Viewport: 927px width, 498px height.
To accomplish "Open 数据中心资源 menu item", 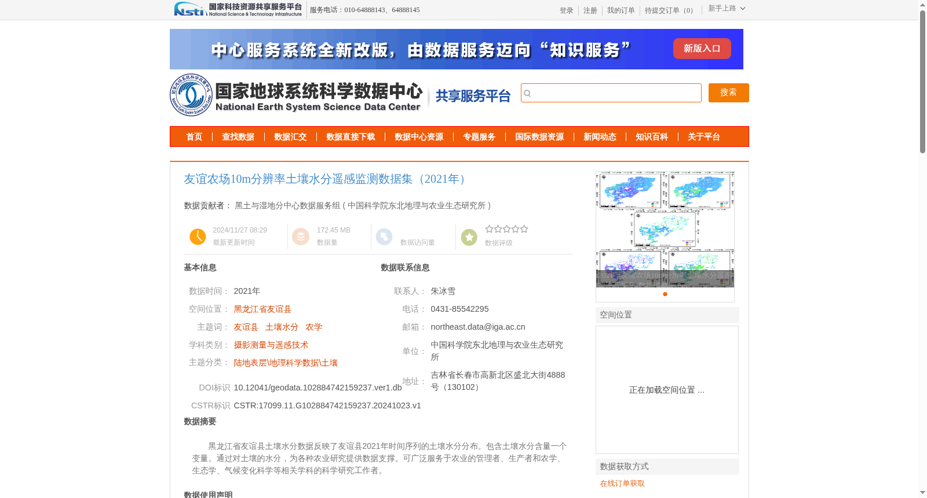I will pyautogui.click(x=419, y=137).
